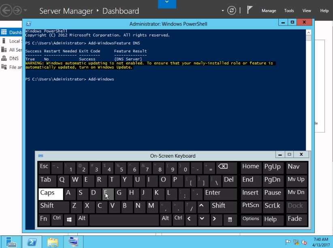The width and height of the screenshot is (333, 248).
Task: Open the navigation history dropdown arrow
Action: (x=26, y=11)
